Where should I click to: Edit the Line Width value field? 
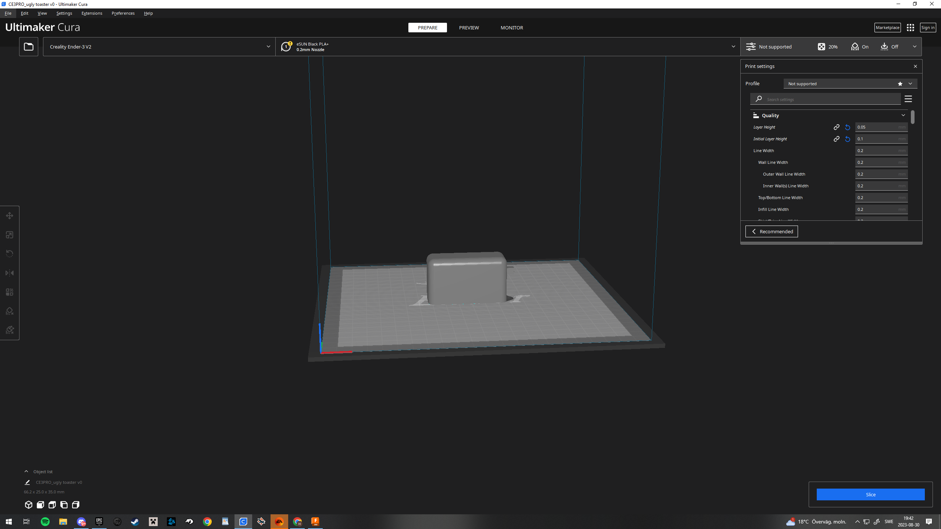pyautogui.click(x=881, y=151)
